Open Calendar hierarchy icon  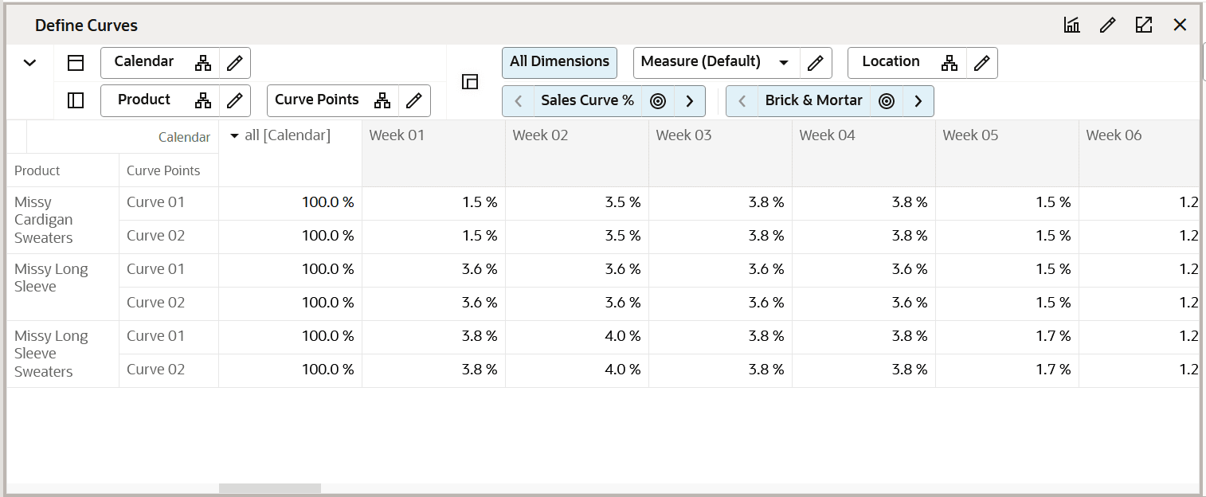203,63
